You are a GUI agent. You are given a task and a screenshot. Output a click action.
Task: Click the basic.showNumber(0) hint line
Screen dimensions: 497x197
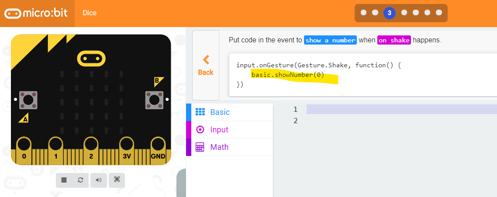288,75
